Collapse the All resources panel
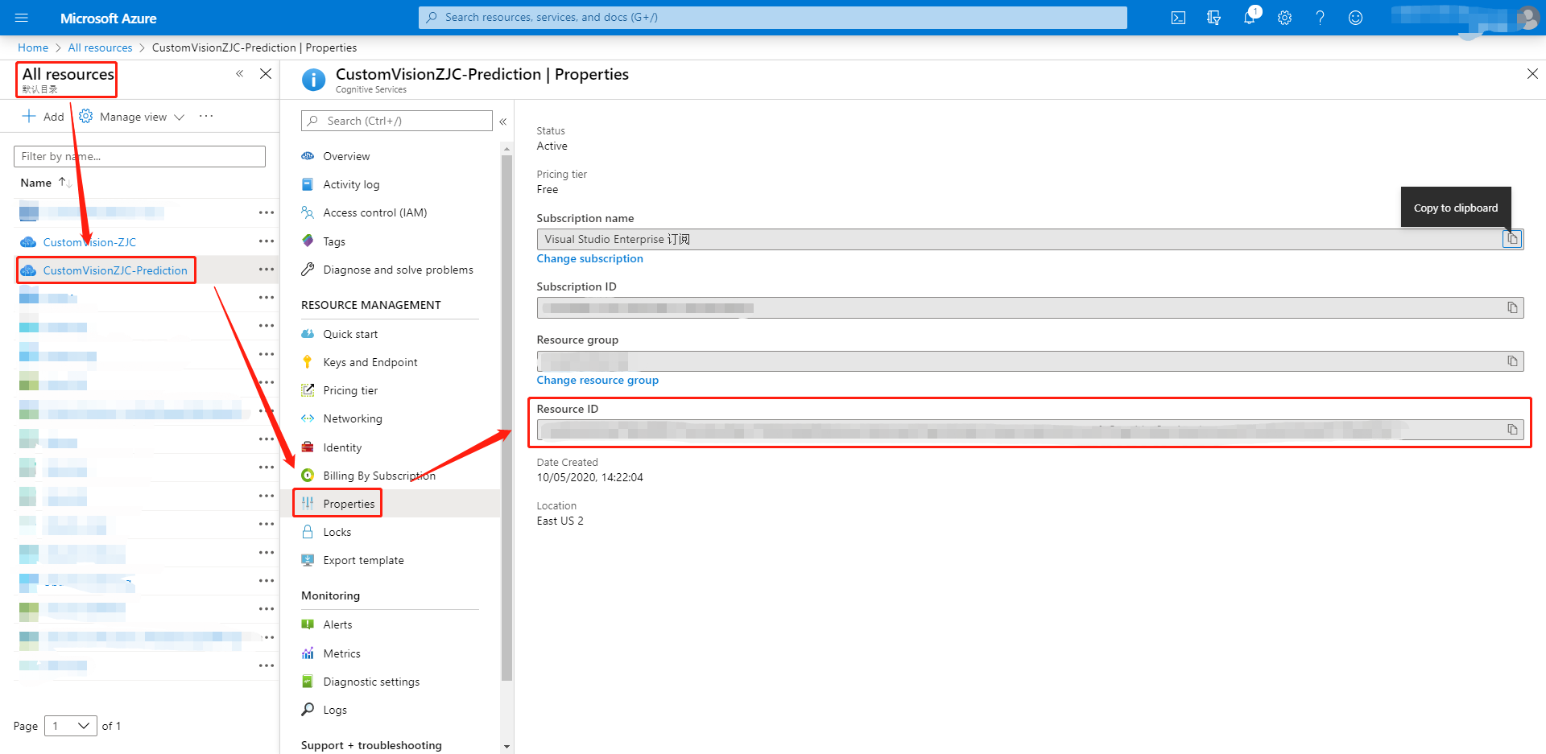Image resolution: width=1546 pixels, height=754 pixels. pyautogui.click(x=239, y=74)
